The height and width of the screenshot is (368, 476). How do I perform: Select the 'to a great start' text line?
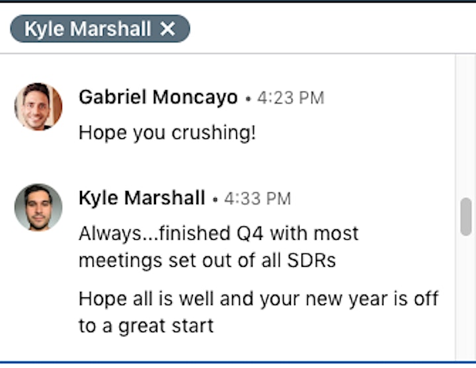click(146, 326)
